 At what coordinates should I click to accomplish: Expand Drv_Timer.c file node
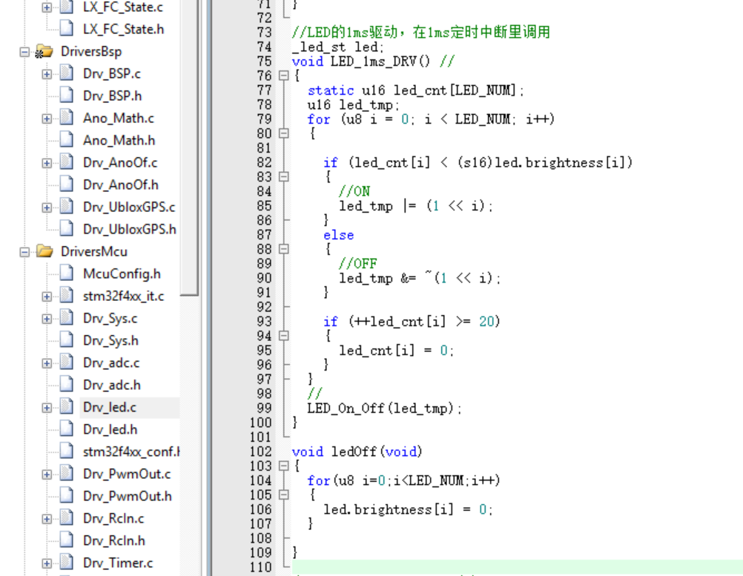tap(47, 563)
